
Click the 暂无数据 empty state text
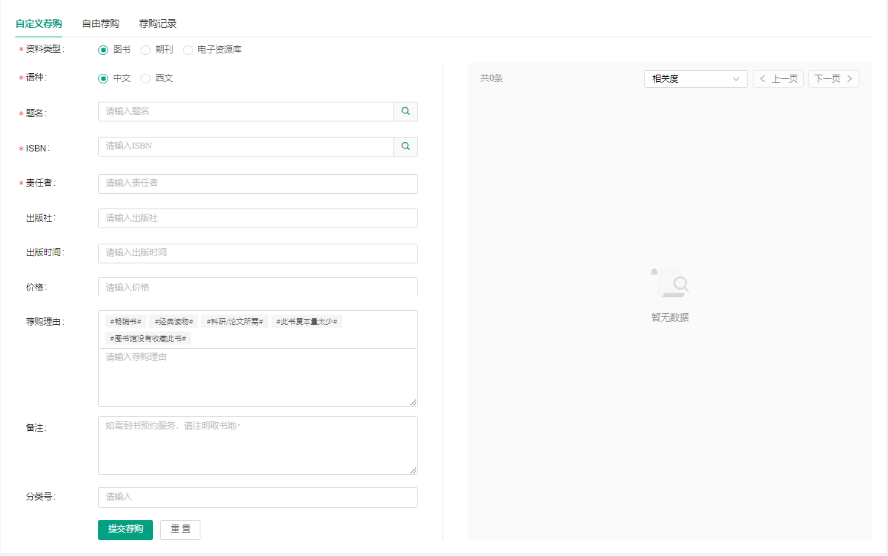670,318
